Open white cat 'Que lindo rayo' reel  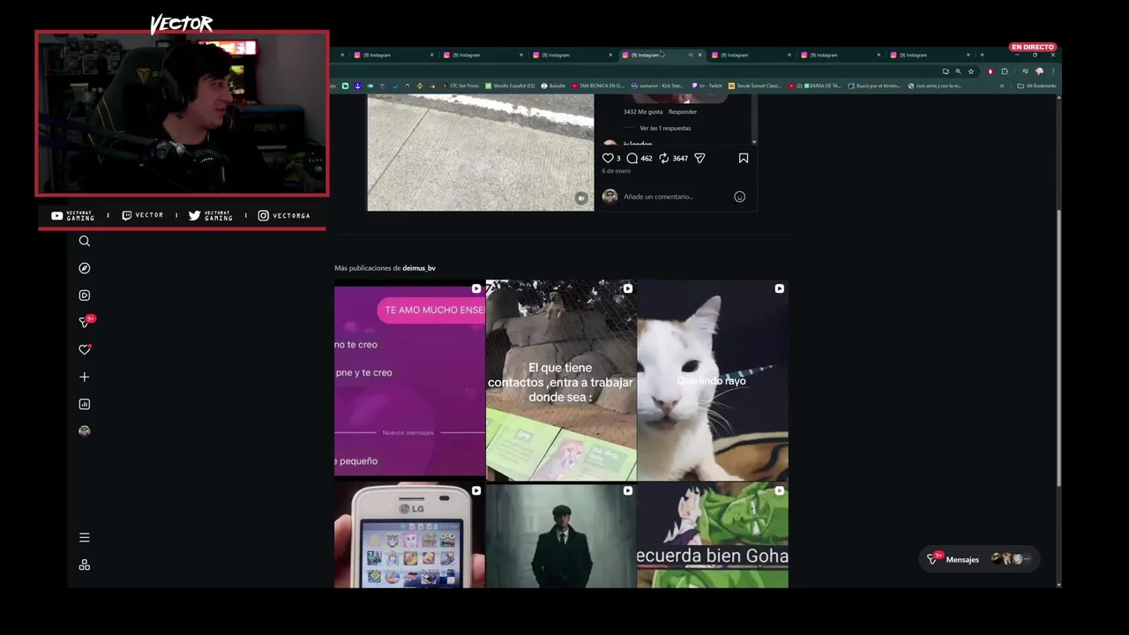click(713, 380)
